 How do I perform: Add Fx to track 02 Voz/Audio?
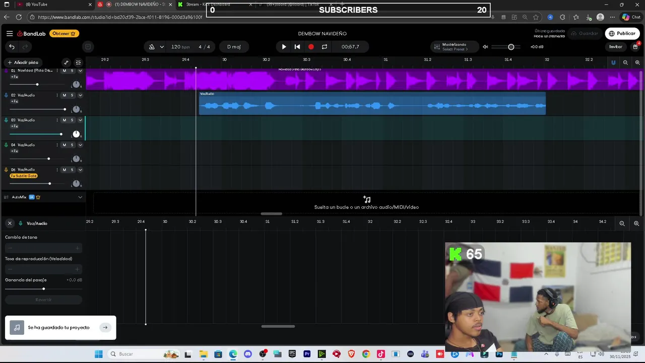coord(15,101)
